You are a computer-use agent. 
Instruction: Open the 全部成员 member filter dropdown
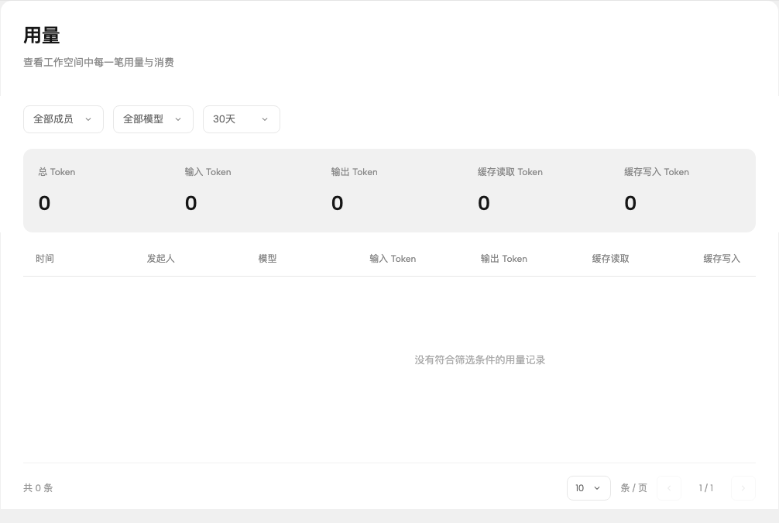63,119
